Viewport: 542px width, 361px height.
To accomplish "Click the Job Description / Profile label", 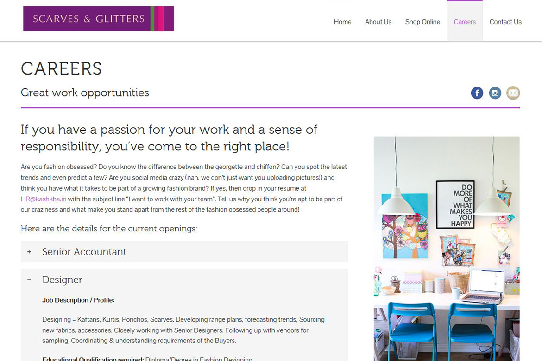I will pos(78,300).
